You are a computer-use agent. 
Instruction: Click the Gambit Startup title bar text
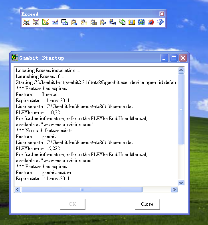point(42,58)
